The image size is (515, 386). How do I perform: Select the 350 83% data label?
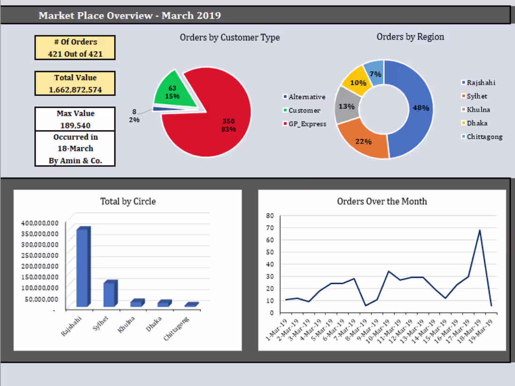tap(228, 125)
